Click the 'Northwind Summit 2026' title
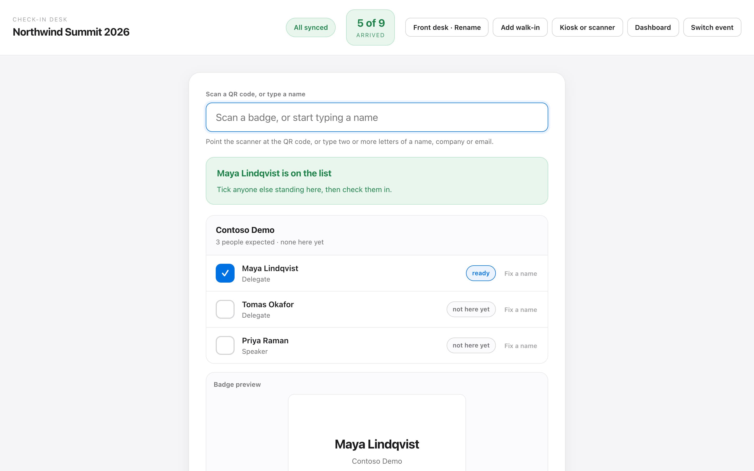 pos(71,32)
